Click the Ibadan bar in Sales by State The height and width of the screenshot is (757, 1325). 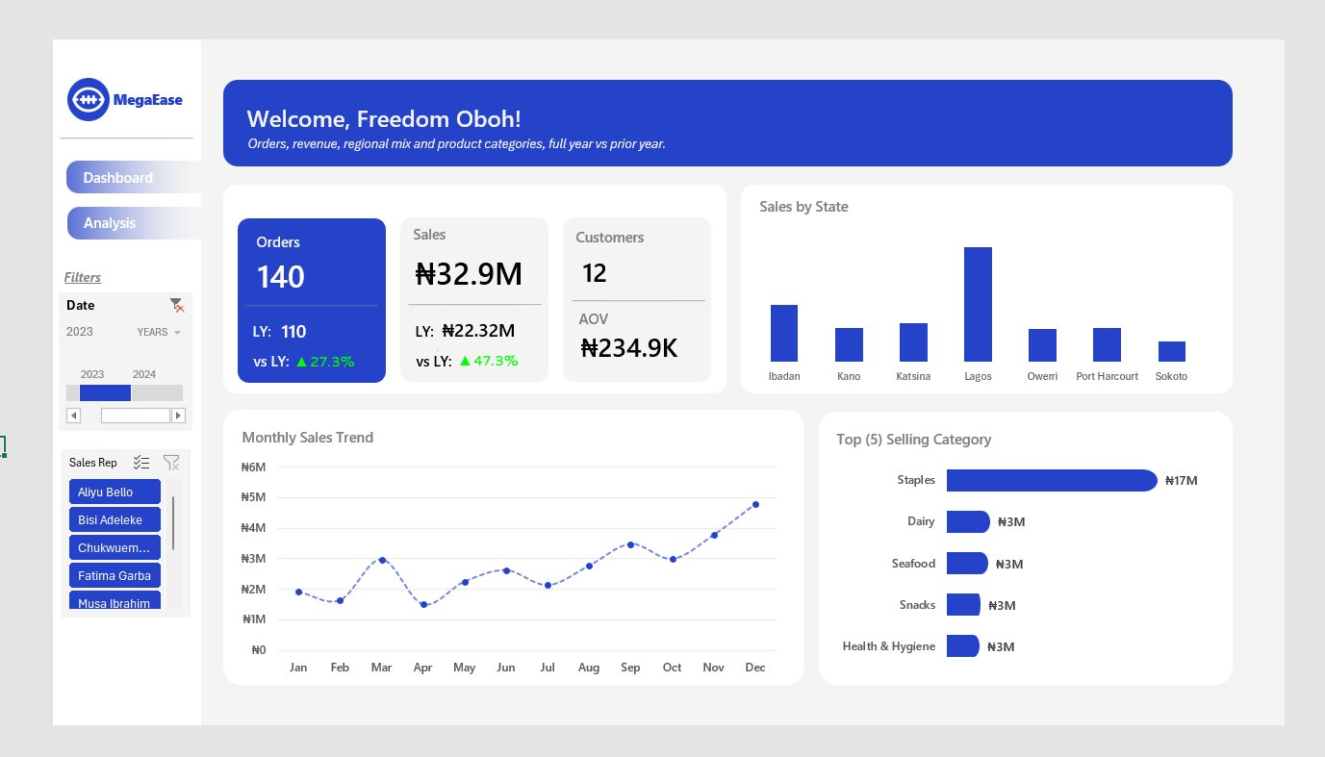[784, 333]
